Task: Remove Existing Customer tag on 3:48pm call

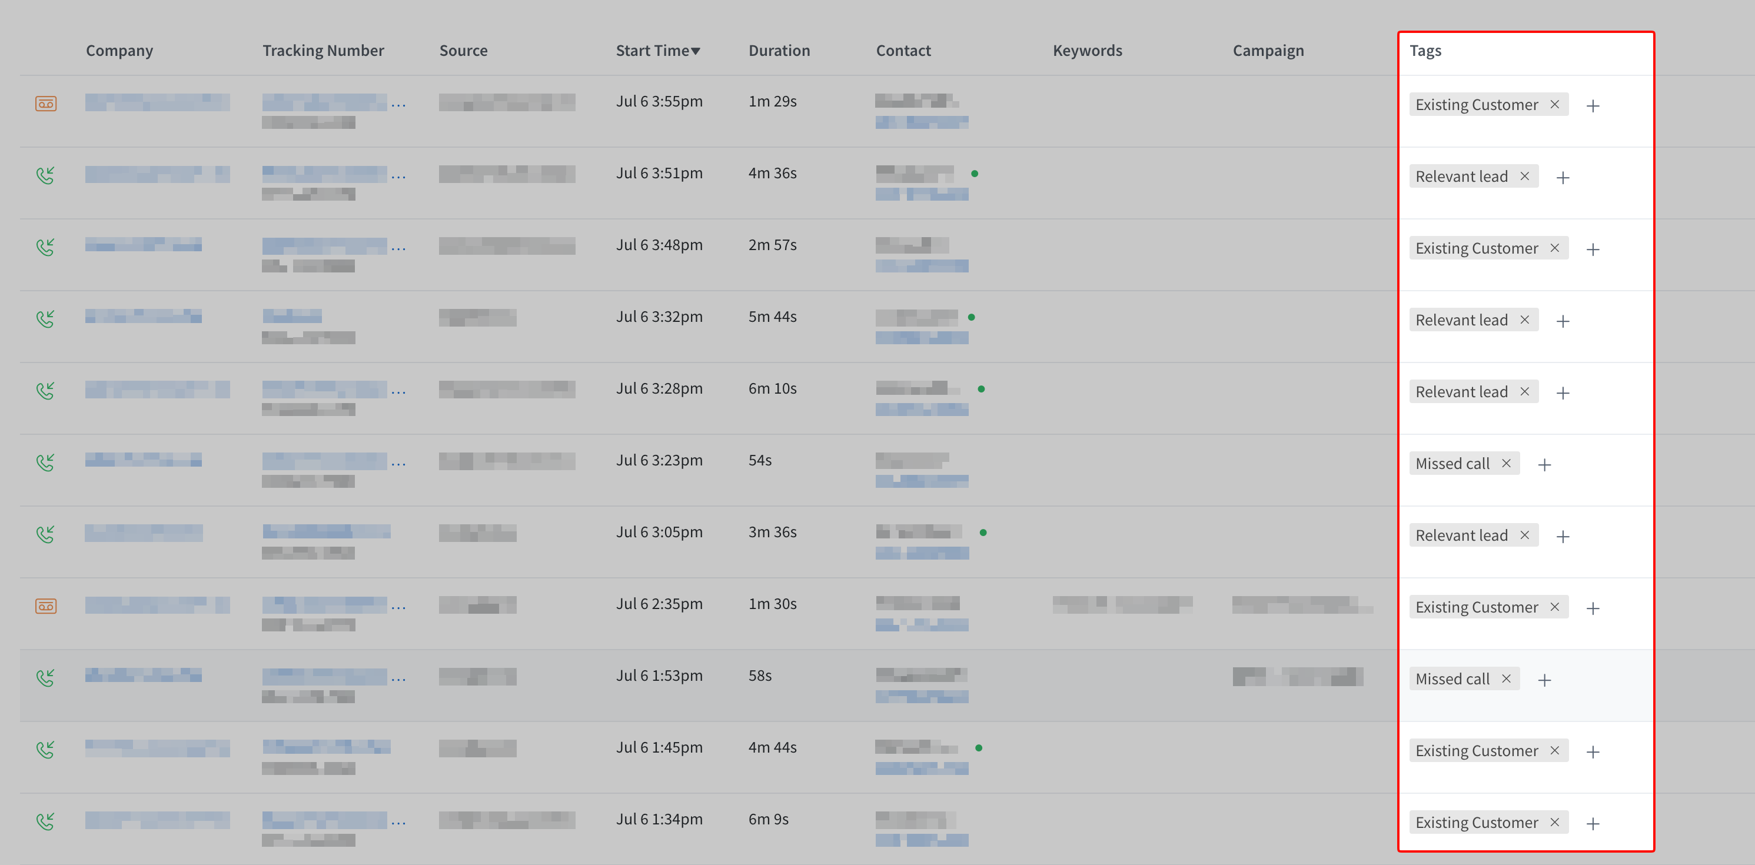Action: pos(1555,248)
